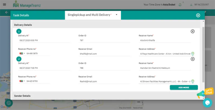Edit Receiver Name Alia bint Khalifa

click(165, 40)
